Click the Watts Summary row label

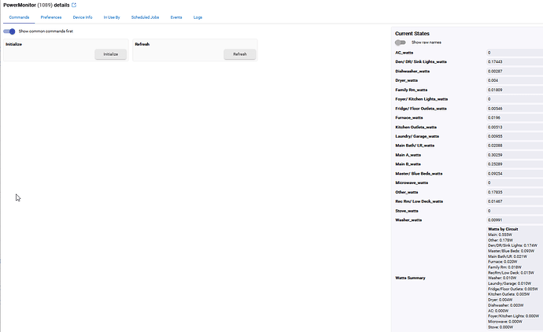click(412, 278)
